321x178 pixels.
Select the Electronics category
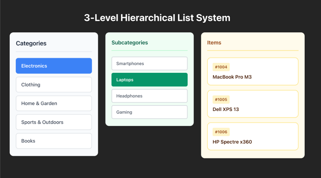pyautogui.click(x=54, y=66)
